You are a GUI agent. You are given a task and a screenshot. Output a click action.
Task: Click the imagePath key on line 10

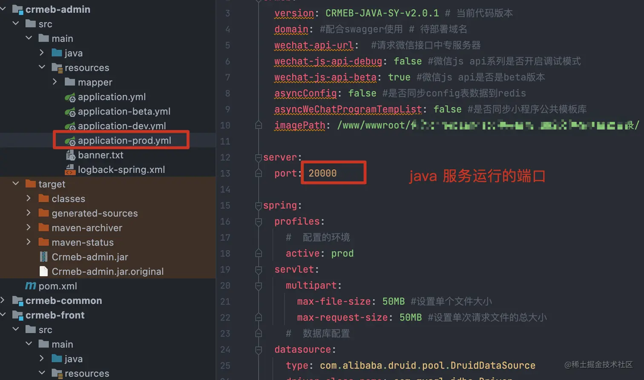click(x=299, y=125)
